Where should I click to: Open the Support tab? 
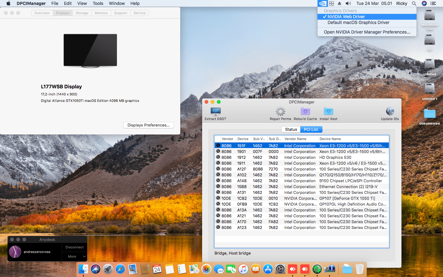tap(121, 13)
